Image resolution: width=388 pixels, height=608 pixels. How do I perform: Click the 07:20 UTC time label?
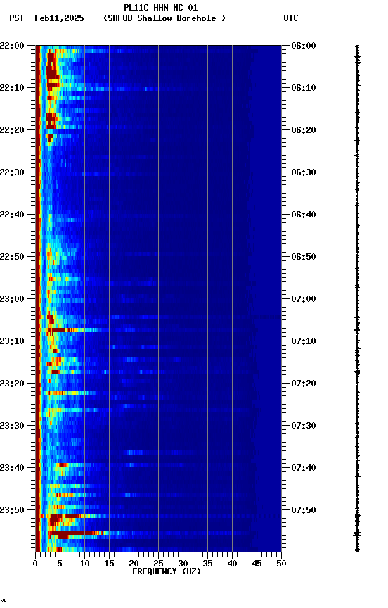(x=304, y=384)
